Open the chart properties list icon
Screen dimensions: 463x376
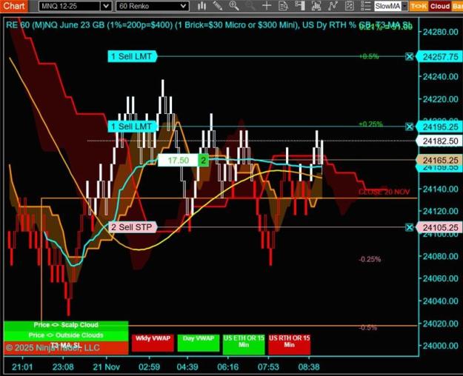pos(365,6)
